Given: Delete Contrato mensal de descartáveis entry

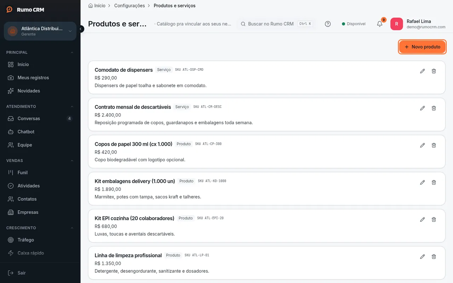Looking at the screenshot, I should (434, 108).
